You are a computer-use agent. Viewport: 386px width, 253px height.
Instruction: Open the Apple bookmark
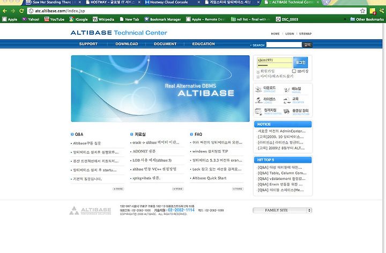coord(10,19)
